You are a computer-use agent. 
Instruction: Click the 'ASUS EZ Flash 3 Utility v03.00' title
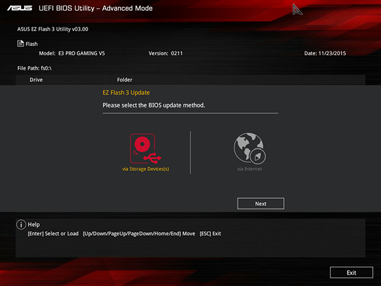(x=53, y=29)
